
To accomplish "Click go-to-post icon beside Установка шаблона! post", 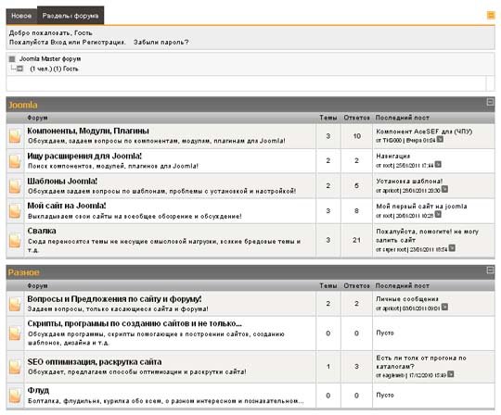I will [444, 189].
